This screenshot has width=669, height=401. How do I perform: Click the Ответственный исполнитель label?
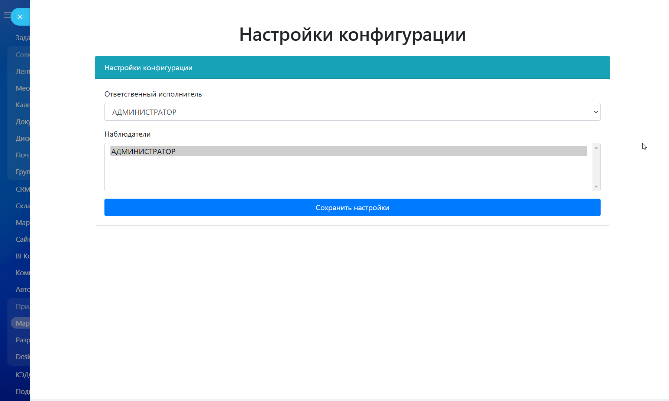(153, 94)
